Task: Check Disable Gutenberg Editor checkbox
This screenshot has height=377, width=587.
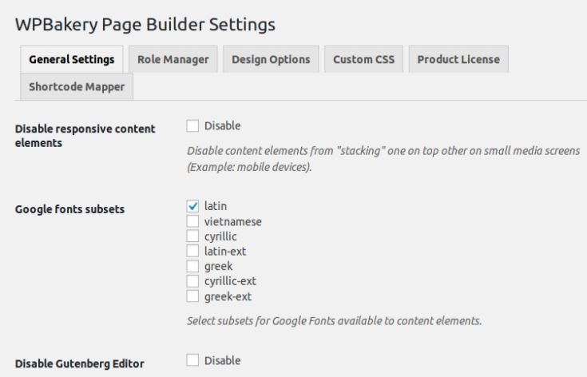Action: (192, 360)
